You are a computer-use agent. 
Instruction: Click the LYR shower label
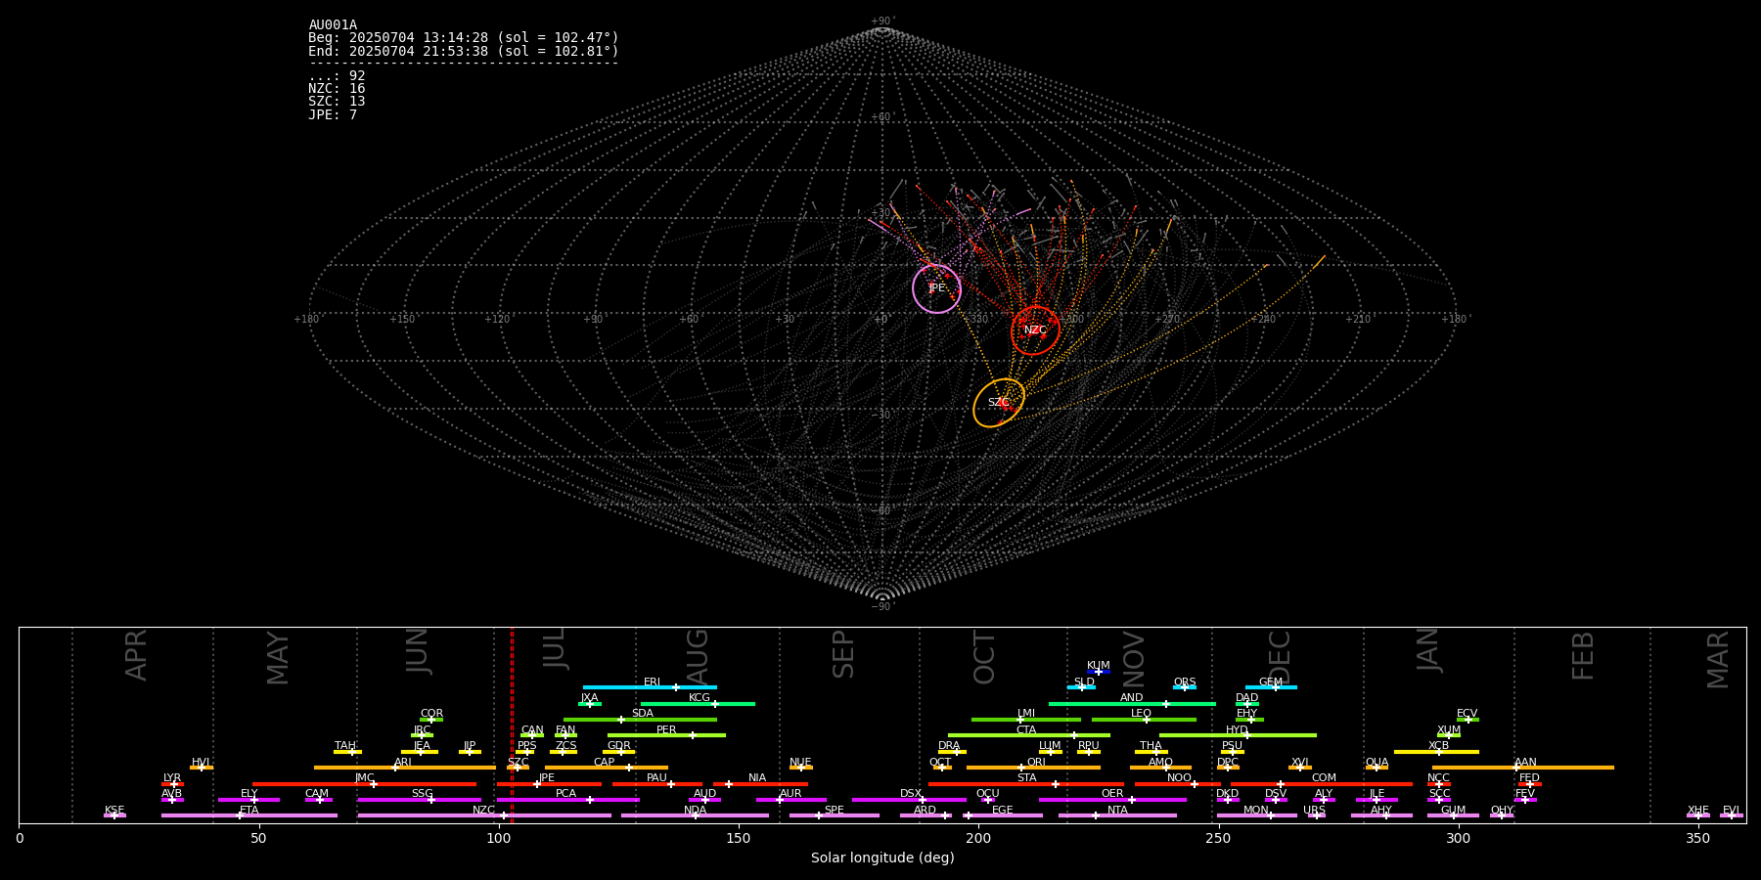tap(172, 778)
